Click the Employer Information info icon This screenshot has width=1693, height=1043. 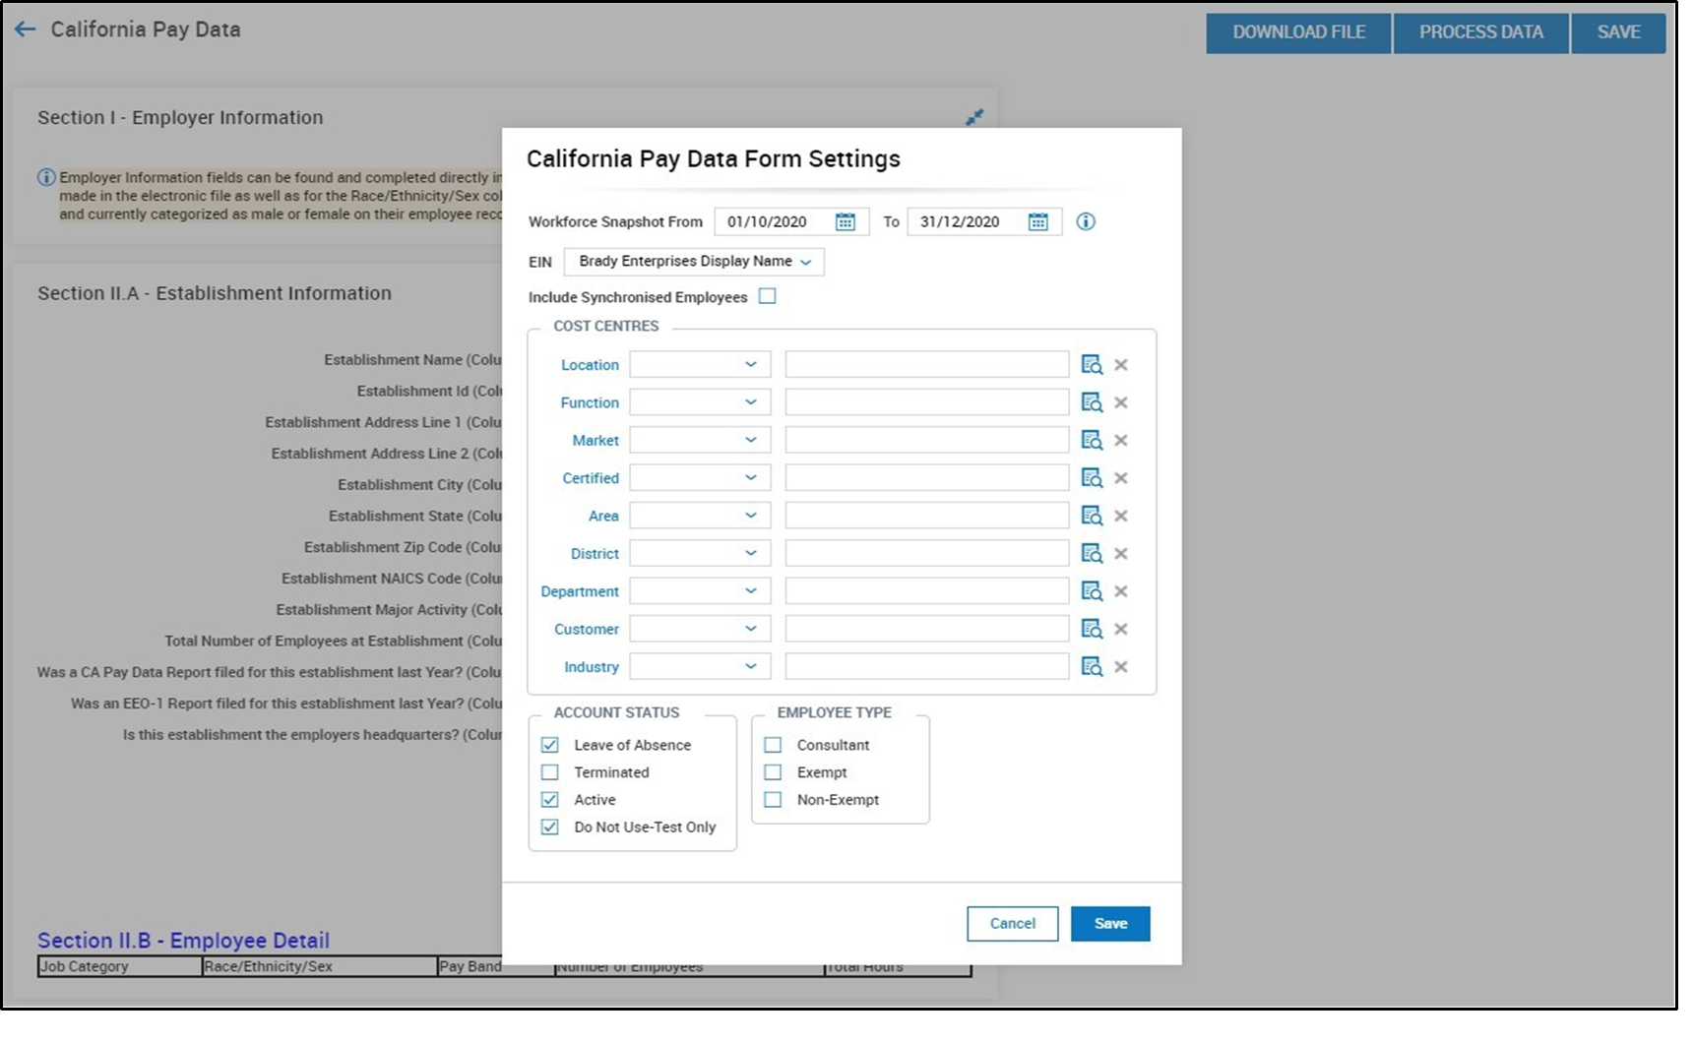[x=46, y=178]
